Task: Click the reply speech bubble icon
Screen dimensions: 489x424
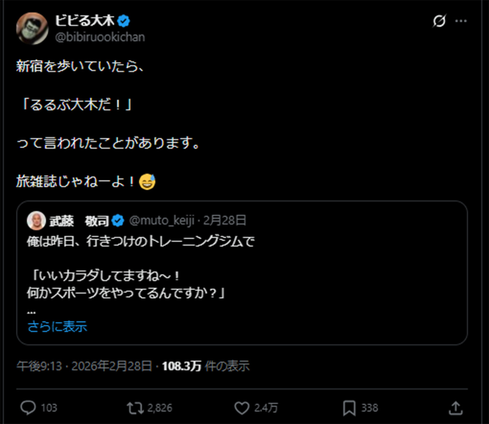Action: (28, 407)
